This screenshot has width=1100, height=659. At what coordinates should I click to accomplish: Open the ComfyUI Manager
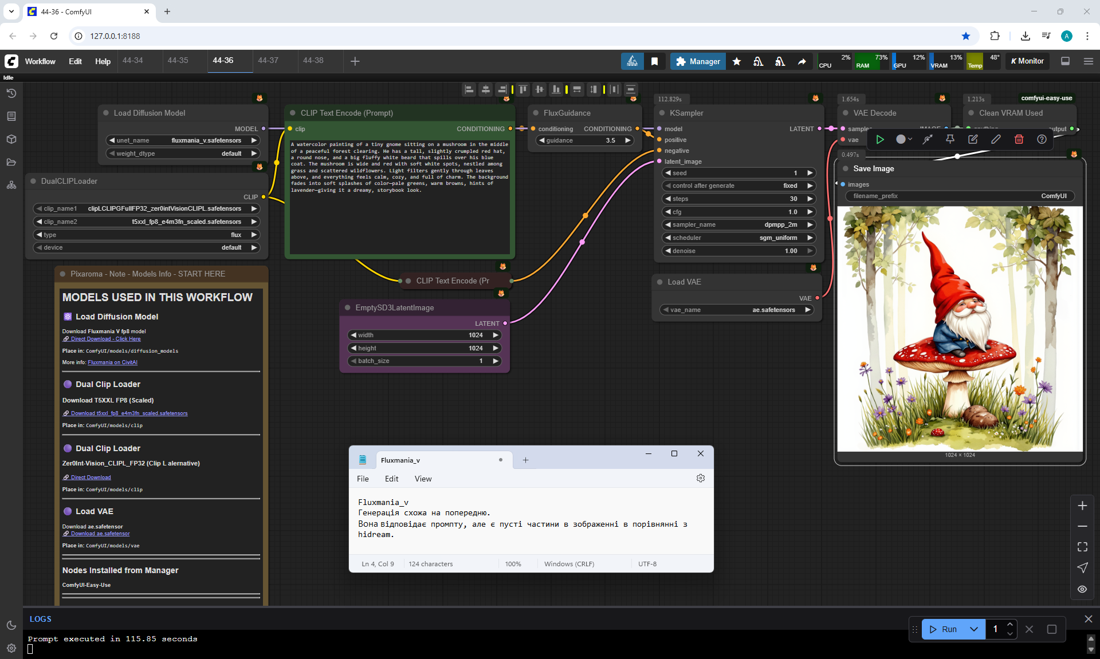pos(698,61)
